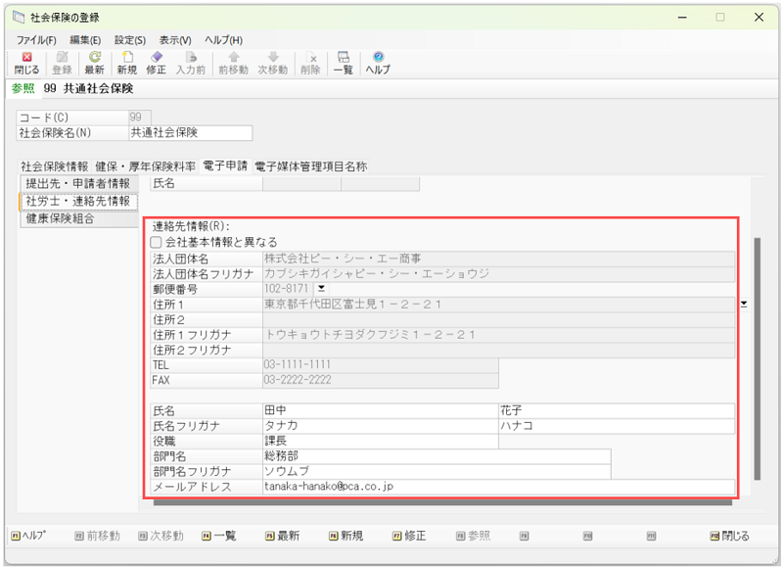
Task: Open the 表示(V) menu
Action: pyautogui.click(x=175, y=40)
